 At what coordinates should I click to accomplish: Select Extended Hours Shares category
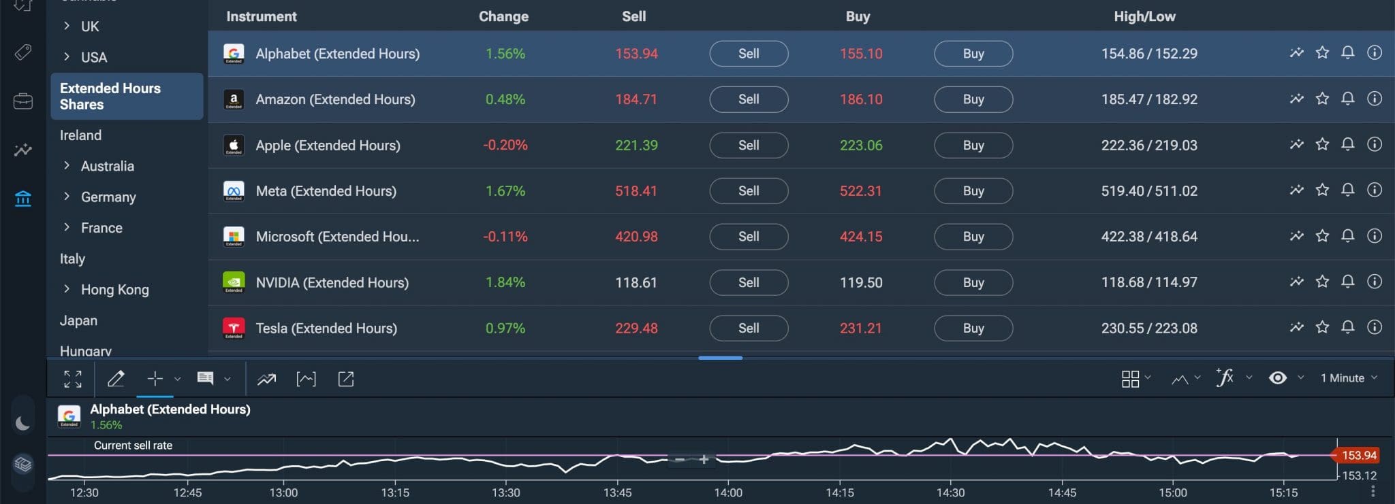coord(127,97)
